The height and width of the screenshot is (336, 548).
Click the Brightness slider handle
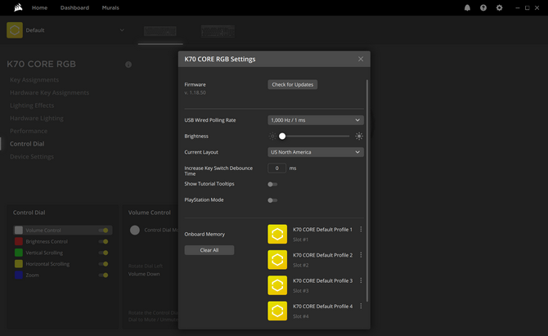point(282,137)
